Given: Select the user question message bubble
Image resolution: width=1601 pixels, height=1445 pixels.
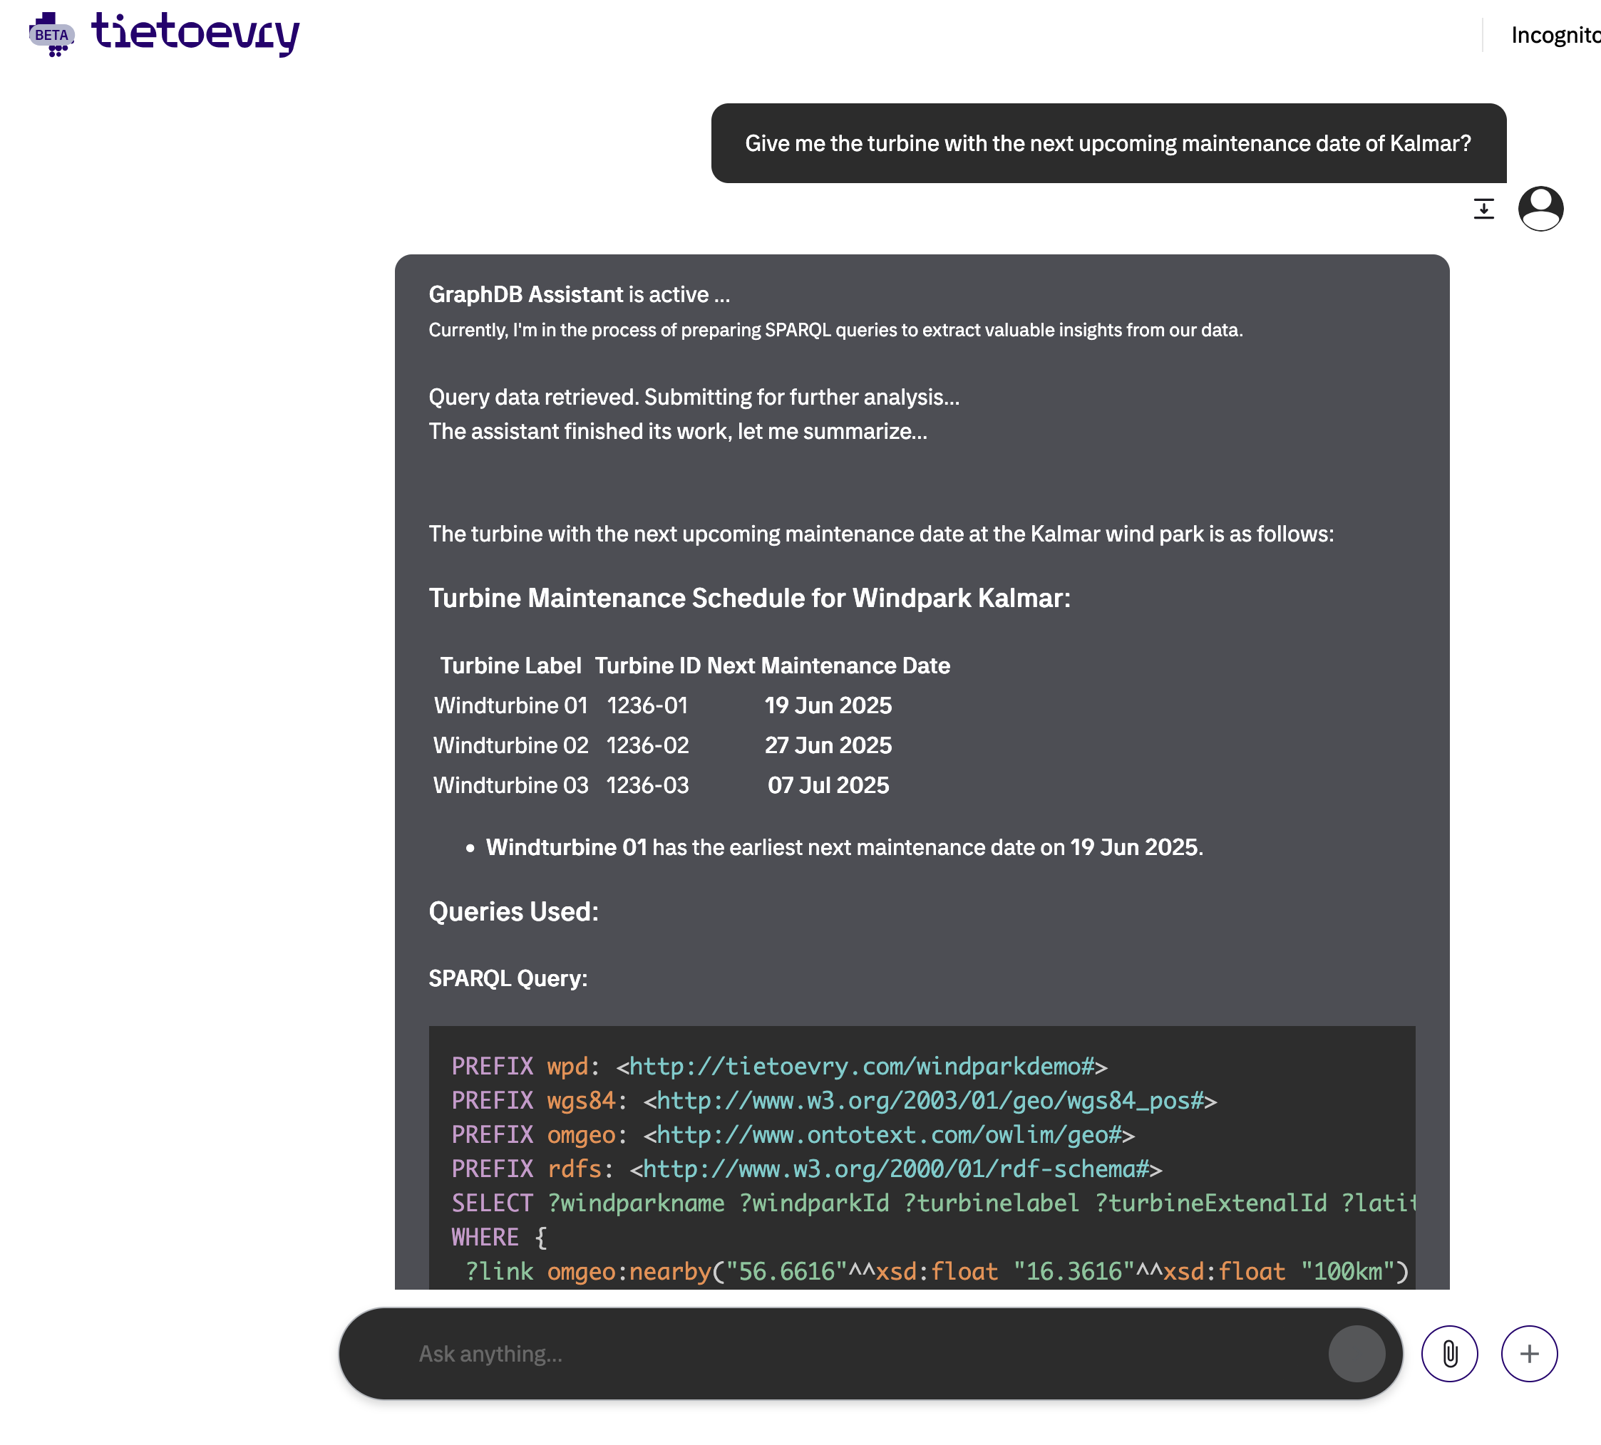Looking at the screenshot, I should tap(1108, 143).
